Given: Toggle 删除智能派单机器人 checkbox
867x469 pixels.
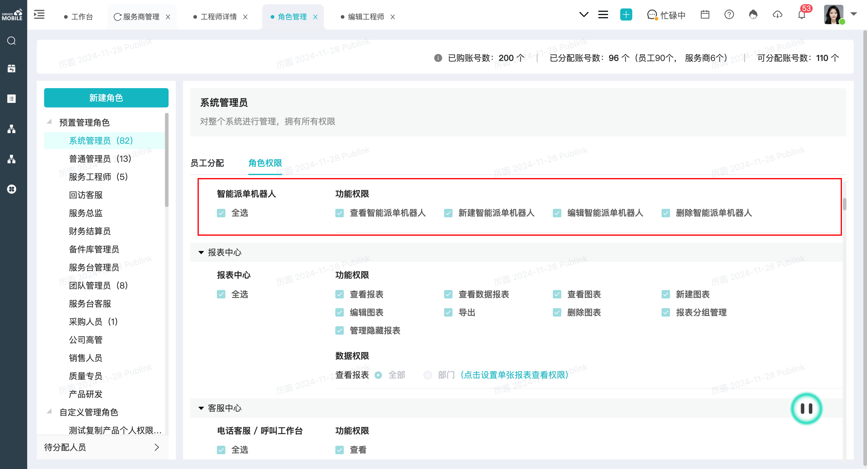Looking at the screenshot, I should point(666,213).
